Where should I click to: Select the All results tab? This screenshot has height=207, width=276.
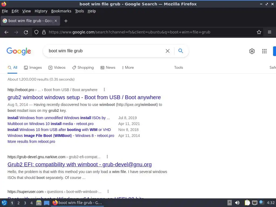(x=12, y=68)
